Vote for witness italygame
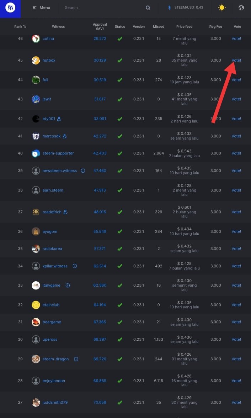251x418 pixels. (x=236, y=285)
